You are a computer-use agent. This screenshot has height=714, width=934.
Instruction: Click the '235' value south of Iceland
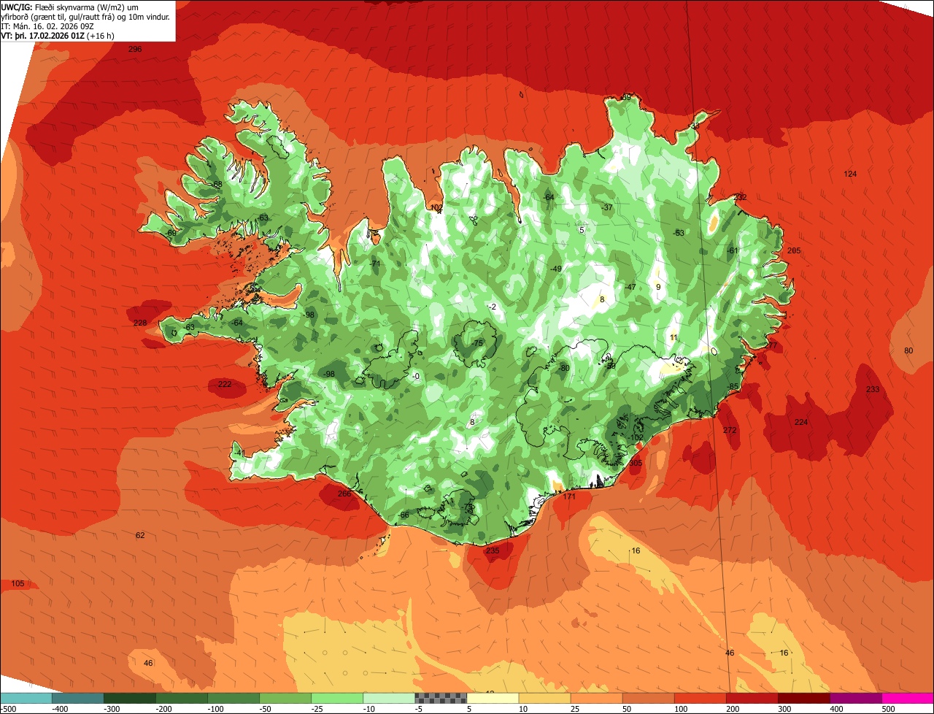(493, 550)
